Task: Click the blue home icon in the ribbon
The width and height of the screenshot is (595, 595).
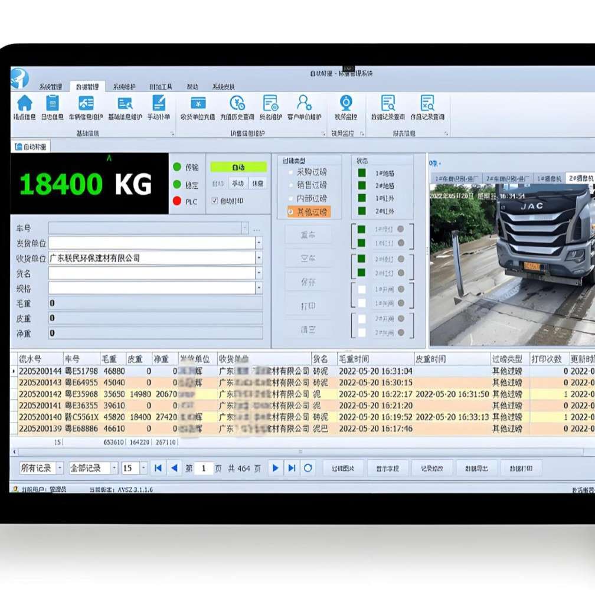Action: point(25,103)
